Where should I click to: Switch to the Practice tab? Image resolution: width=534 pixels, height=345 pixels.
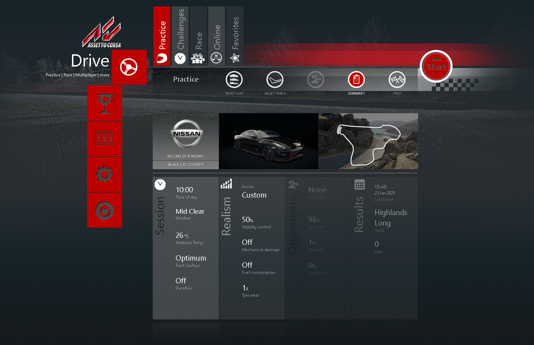click(x=162, y=36)
